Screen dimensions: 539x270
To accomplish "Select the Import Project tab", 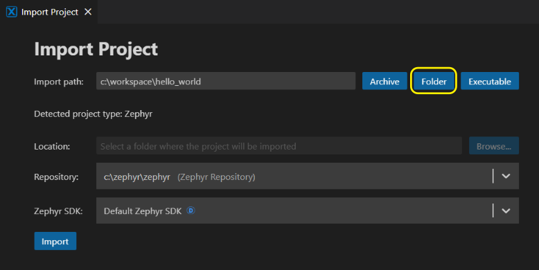I will [48, 12].
